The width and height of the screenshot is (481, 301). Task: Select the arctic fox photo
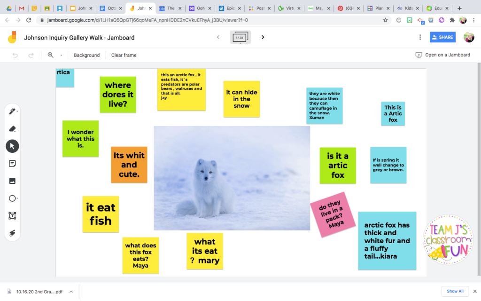232,178
